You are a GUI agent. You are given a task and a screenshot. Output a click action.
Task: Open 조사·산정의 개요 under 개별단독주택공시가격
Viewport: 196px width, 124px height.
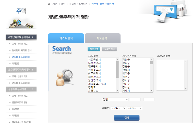click(20, 44)
